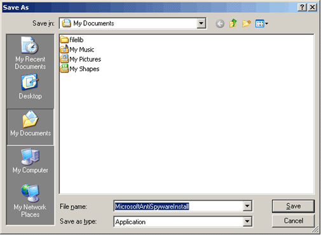Click the Cancel button
321x235 pixels.
293,221
